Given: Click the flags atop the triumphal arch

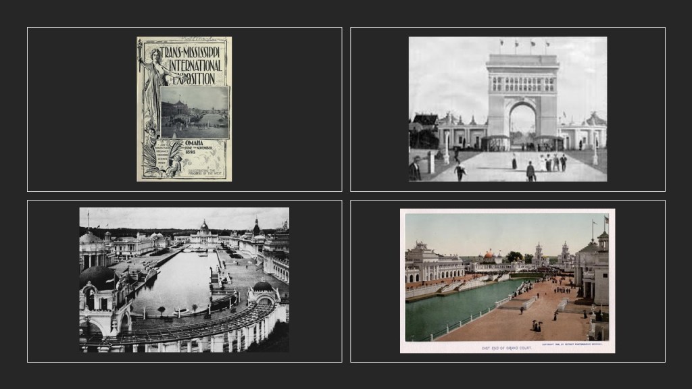Looking at the screenshot, I should (522, 46).
